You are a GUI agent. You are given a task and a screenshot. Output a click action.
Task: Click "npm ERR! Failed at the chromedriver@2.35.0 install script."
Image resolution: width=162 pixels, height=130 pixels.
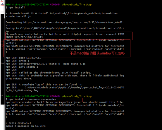[x=48, y=73]
